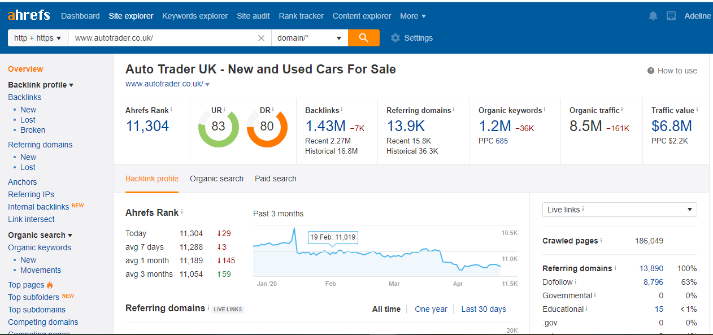Open Keywords explorer in the top bar
This screenshot has height=335, width=713.
pyautogui.click(x=195, y=16)
